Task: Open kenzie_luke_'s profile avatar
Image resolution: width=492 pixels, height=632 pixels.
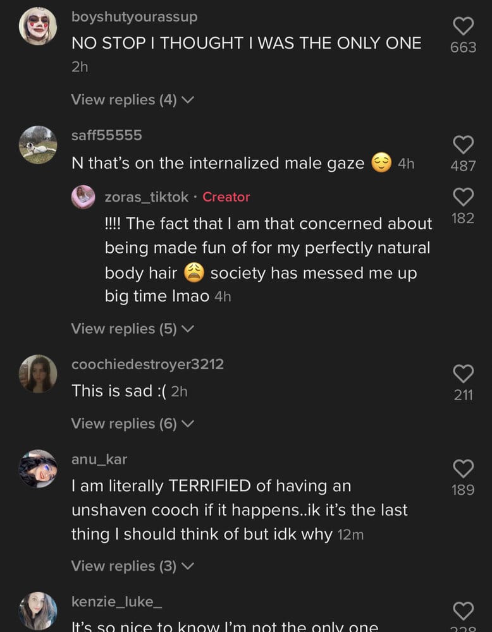Action: click(x=38, y=611)
